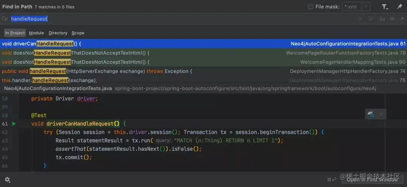407x187 pixels.
Task: Toggle Match case (Aa) option
Action: 382,19
